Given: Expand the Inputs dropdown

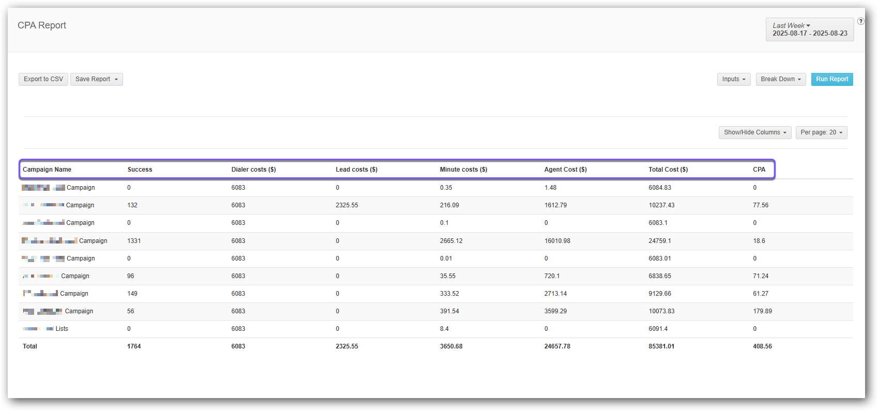Looking at the screenshot, I should point(734,79).
